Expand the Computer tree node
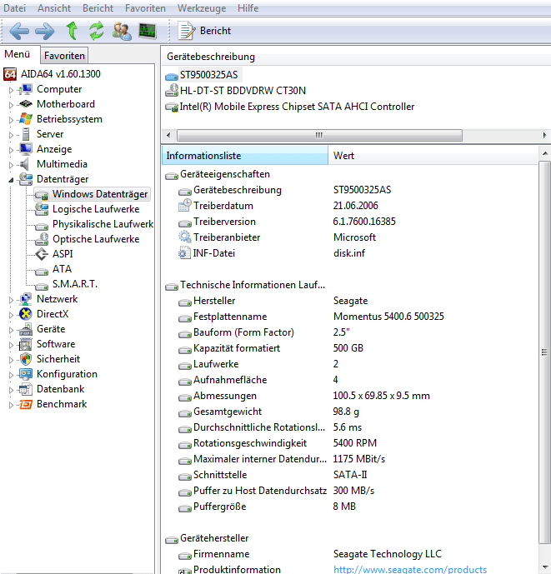The width and height of the screenshot is (551, 574). coord(11,90)
